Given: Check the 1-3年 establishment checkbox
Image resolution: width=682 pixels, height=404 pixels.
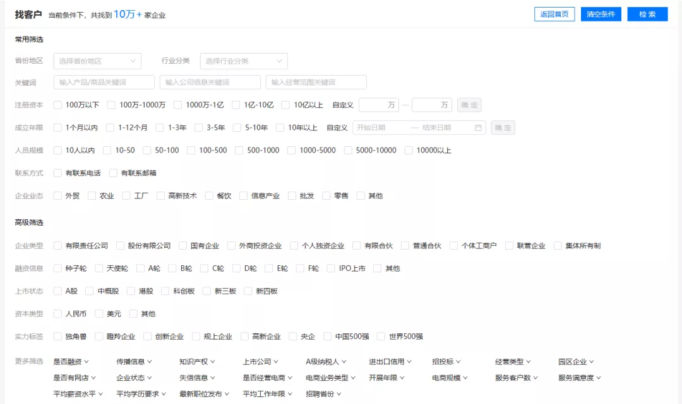Looking at the screenshot, I should (x=160, y=127).
